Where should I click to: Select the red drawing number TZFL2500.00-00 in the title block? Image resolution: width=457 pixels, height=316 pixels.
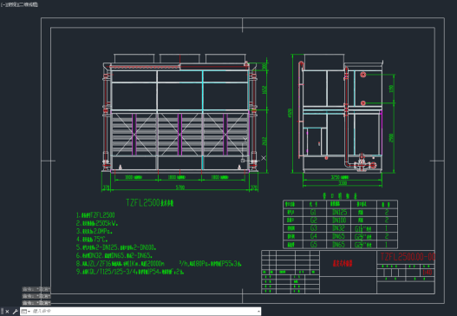pyautogui.click(x=408, y=257)
